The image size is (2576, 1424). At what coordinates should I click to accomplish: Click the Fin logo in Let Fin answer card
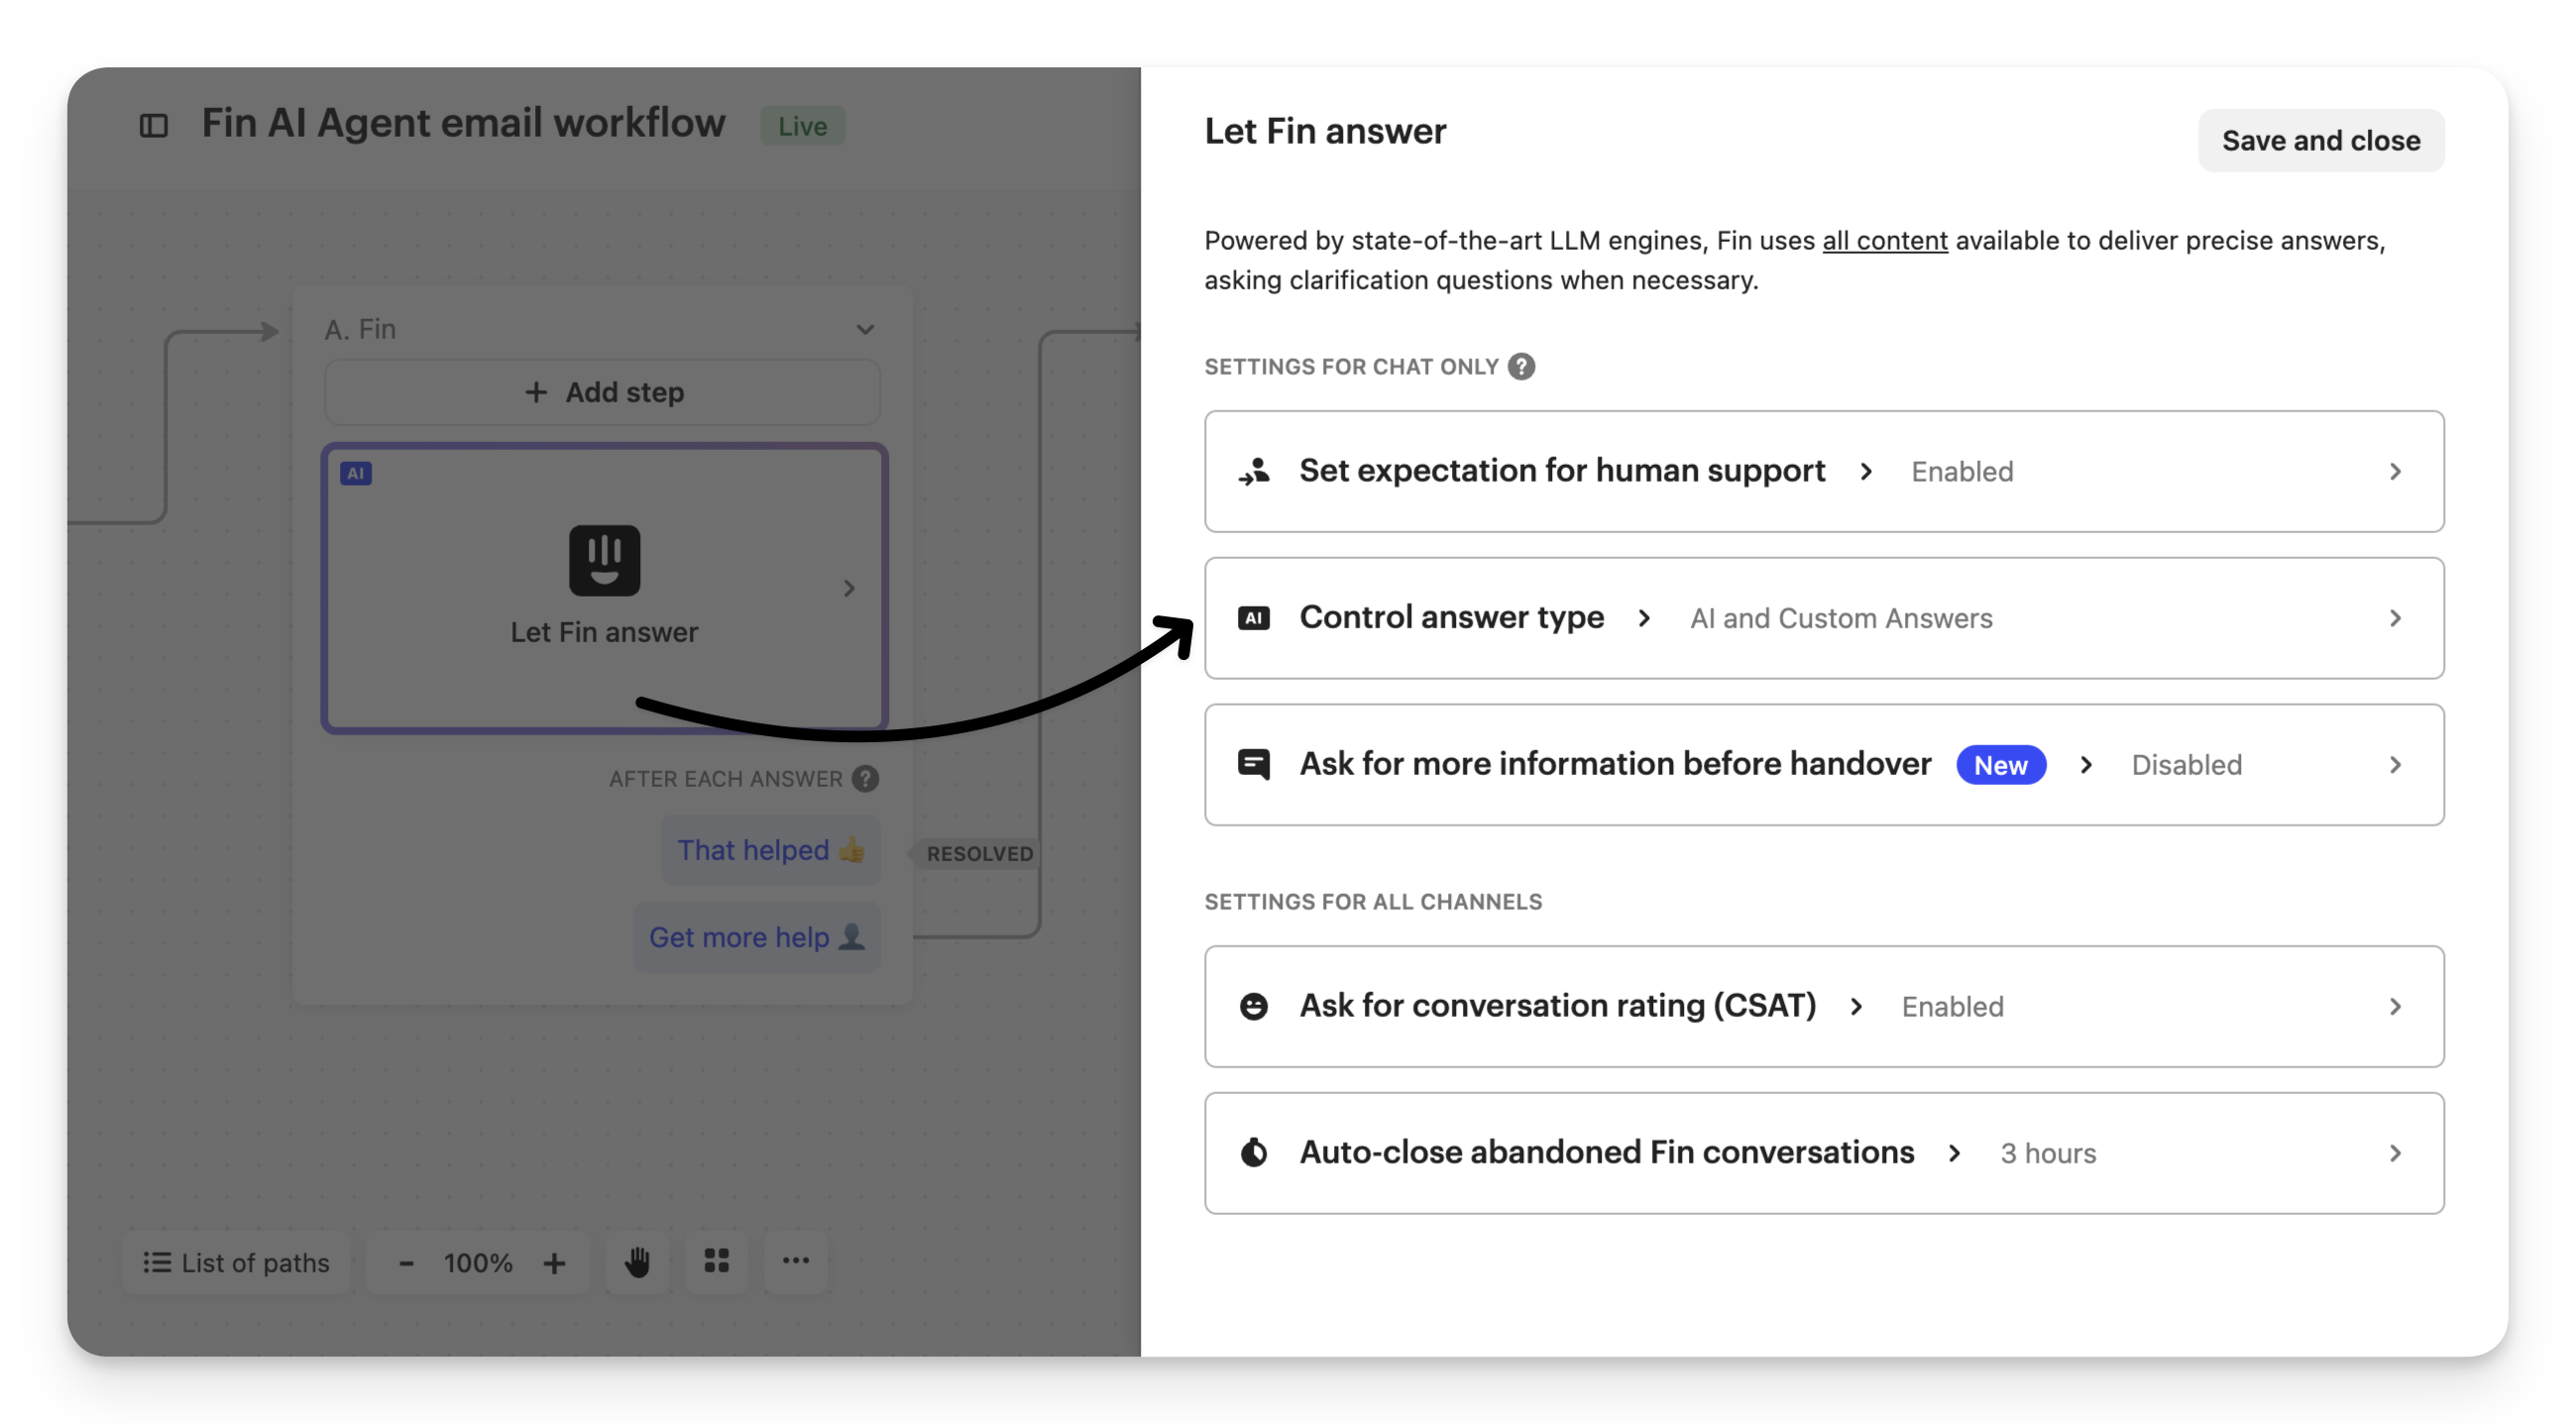pos(604,560)
